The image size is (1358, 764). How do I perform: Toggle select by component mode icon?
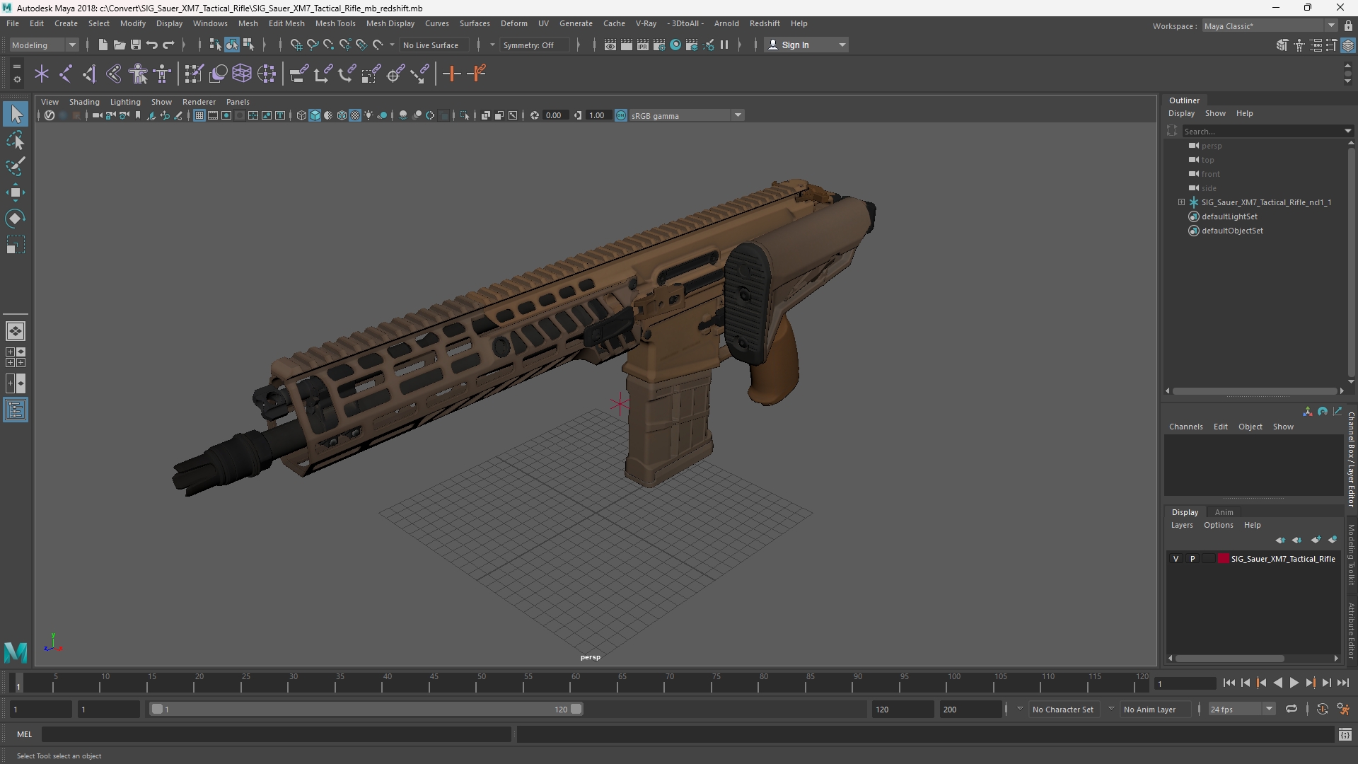pos(248,45)
